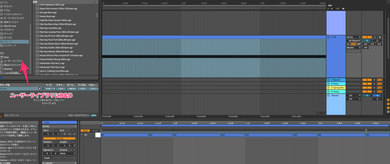Open the Master output routing dropdown
The height and width of the screenshot is (164, 390).
(353, 47)
